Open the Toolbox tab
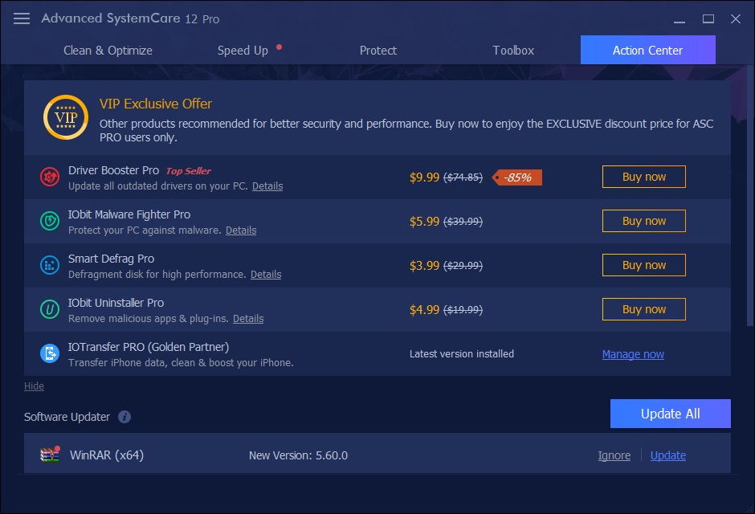 pyautogui.click(x=513, y=50)
